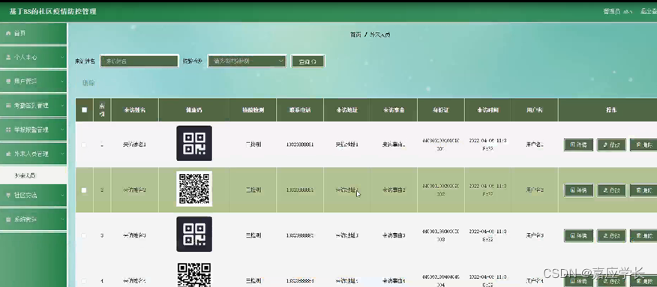Click the icon next to 用户管理
This screenshot has width=657, height=287.
click(x=8, y=81)
